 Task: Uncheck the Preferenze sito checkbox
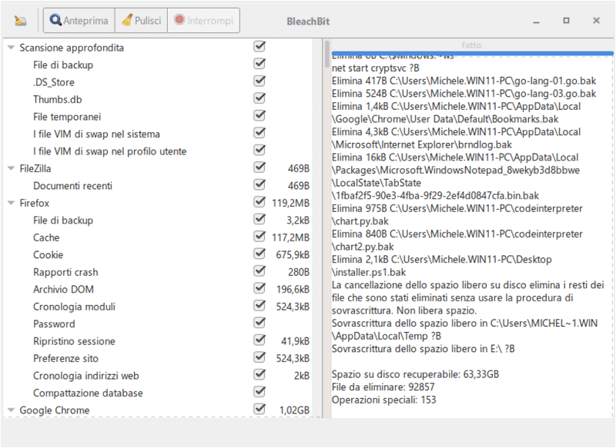(x=259, y=357)
